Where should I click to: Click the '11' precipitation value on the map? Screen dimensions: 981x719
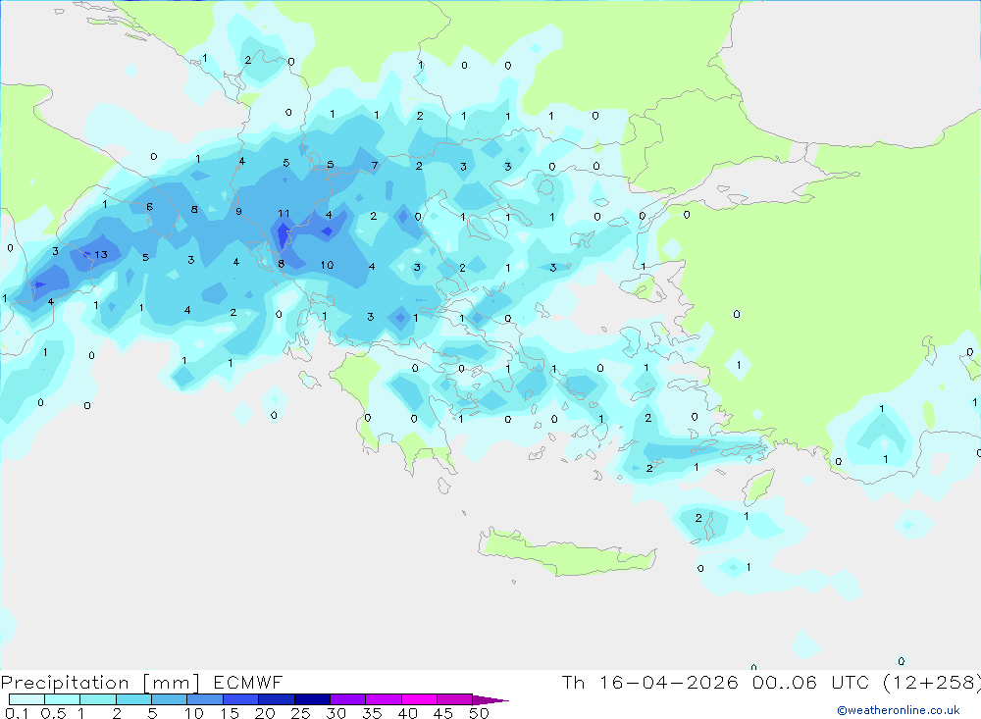pos(284,214)
